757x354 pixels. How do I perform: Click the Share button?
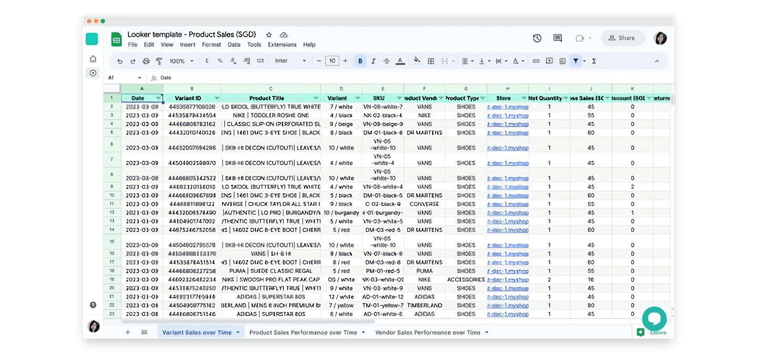(623, 38)
